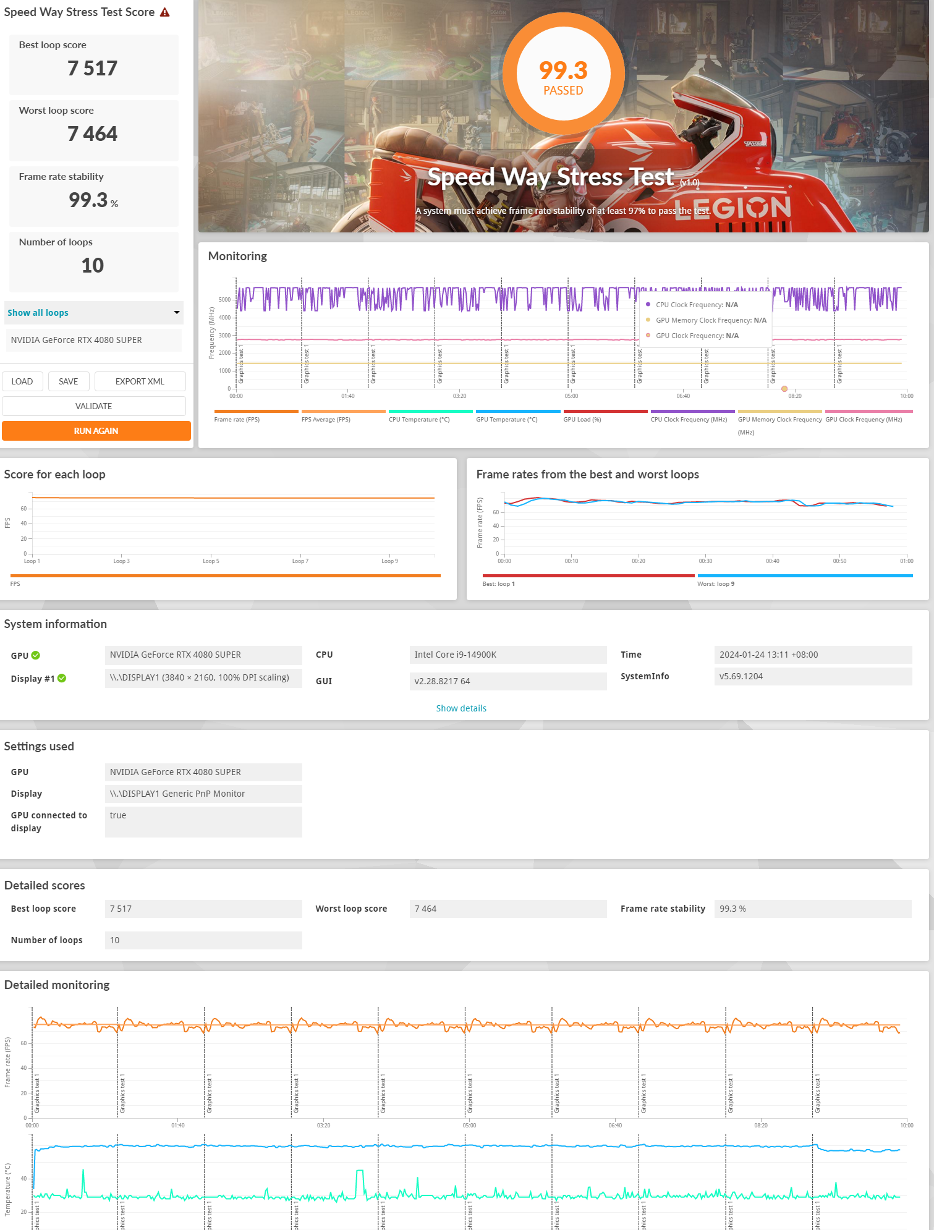Select NVIDIA GeForce RTX 4080 SUPER under Settings used

203,772
